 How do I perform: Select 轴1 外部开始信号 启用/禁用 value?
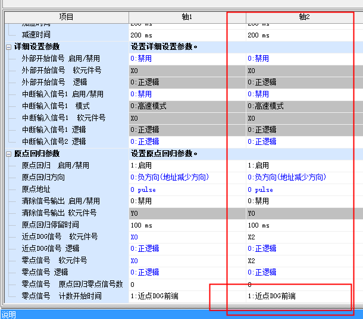tap(187, 59)
